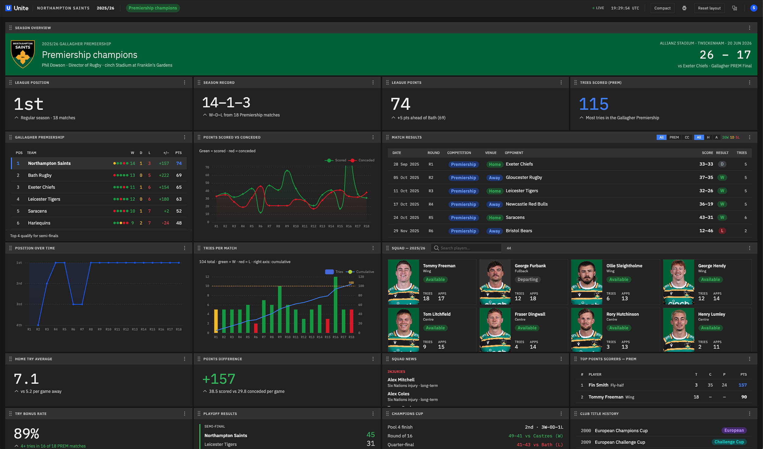Toggle Compact view in the header

click(x=662, y=8)
